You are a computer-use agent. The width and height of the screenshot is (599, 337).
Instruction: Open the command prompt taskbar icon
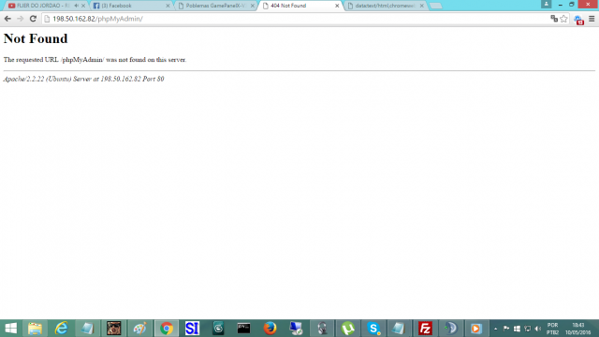pyautogui.click(x=243, y=329)
